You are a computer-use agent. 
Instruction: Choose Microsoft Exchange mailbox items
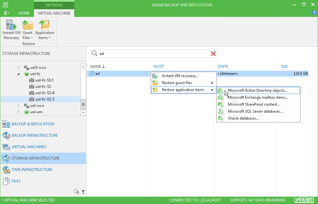[258, 97]
